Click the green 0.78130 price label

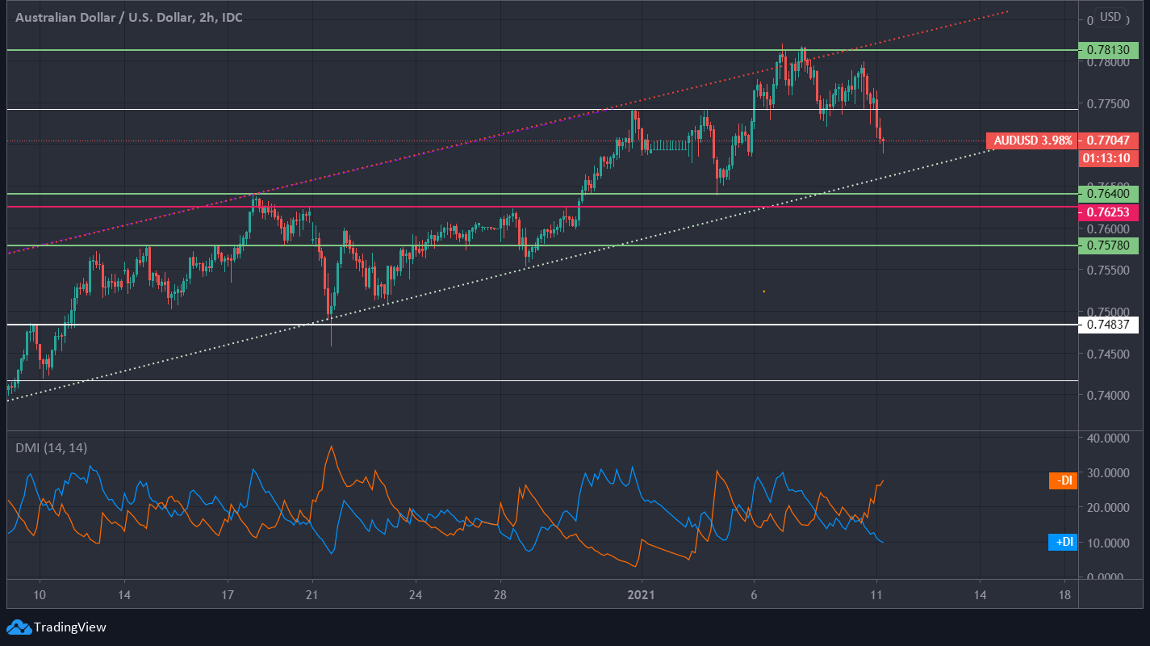(x=1108, y=49)
